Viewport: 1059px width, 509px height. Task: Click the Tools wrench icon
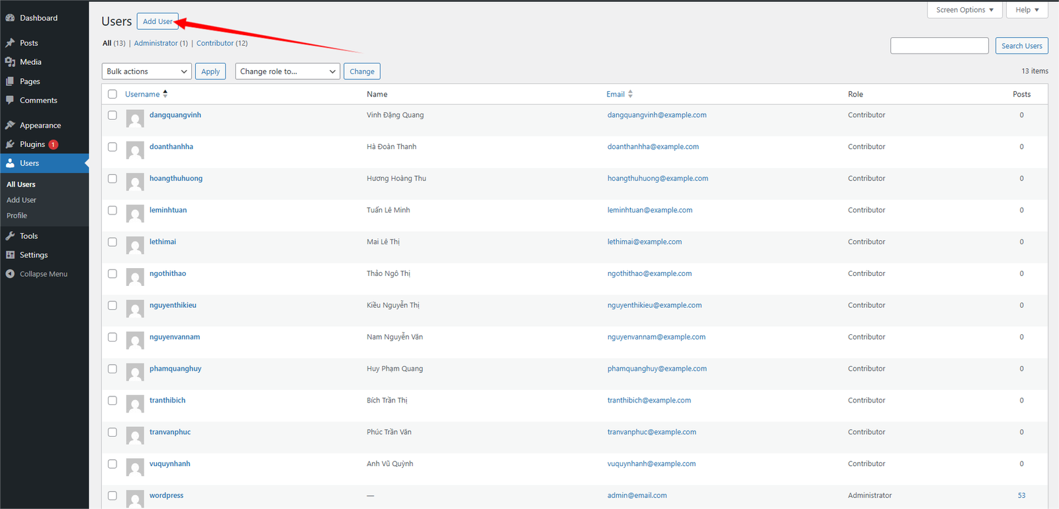[x=10, y=236]
